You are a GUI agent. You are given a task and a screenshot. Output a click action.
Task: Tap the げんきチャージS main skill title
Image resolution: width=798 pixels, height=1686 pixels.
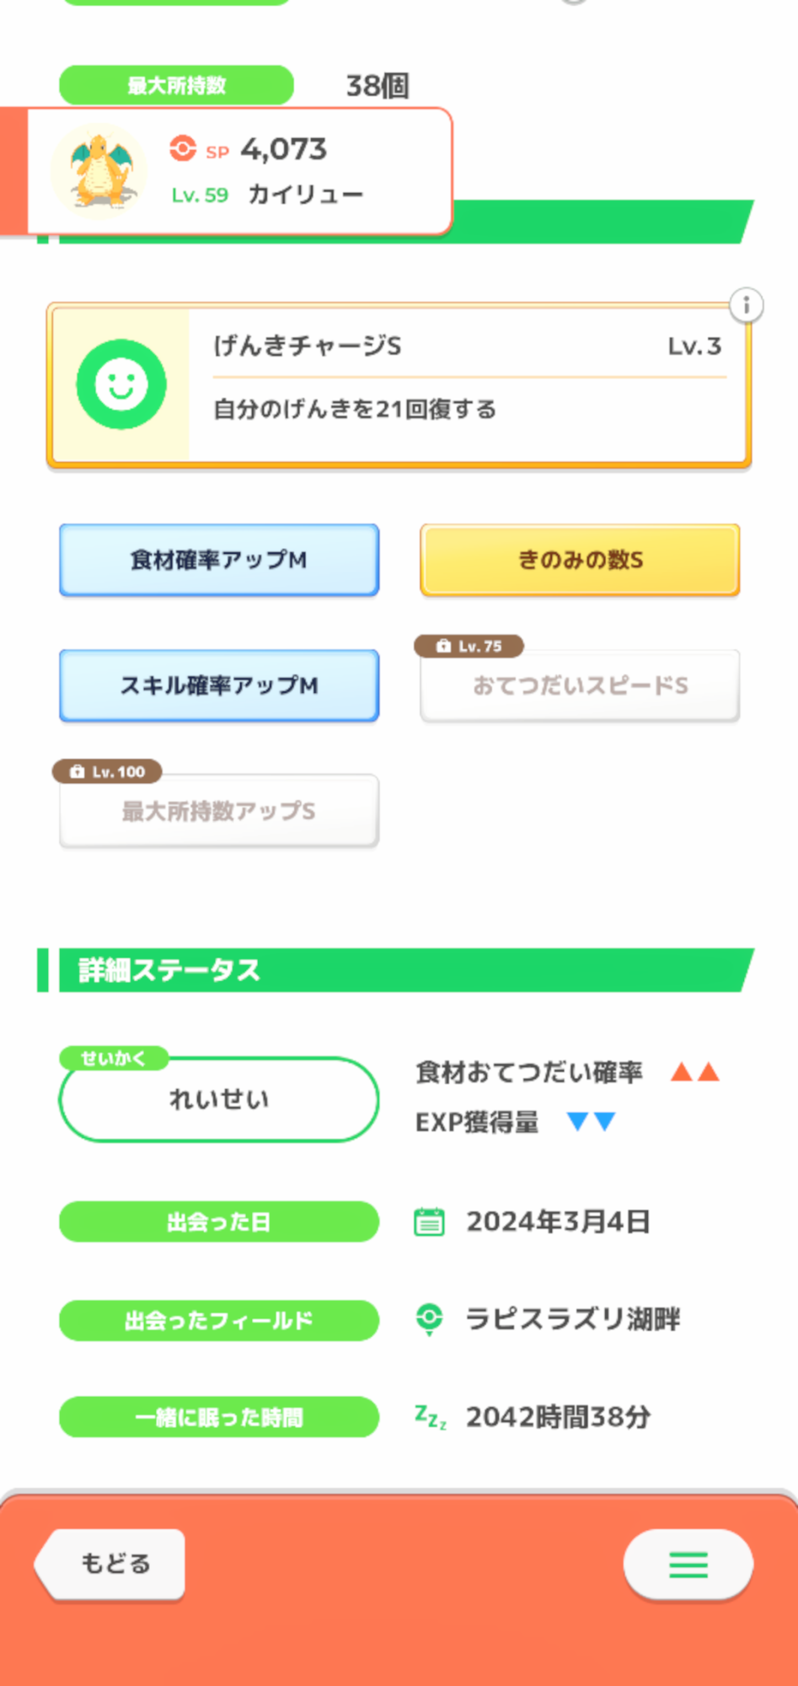[x=308, y=346]
